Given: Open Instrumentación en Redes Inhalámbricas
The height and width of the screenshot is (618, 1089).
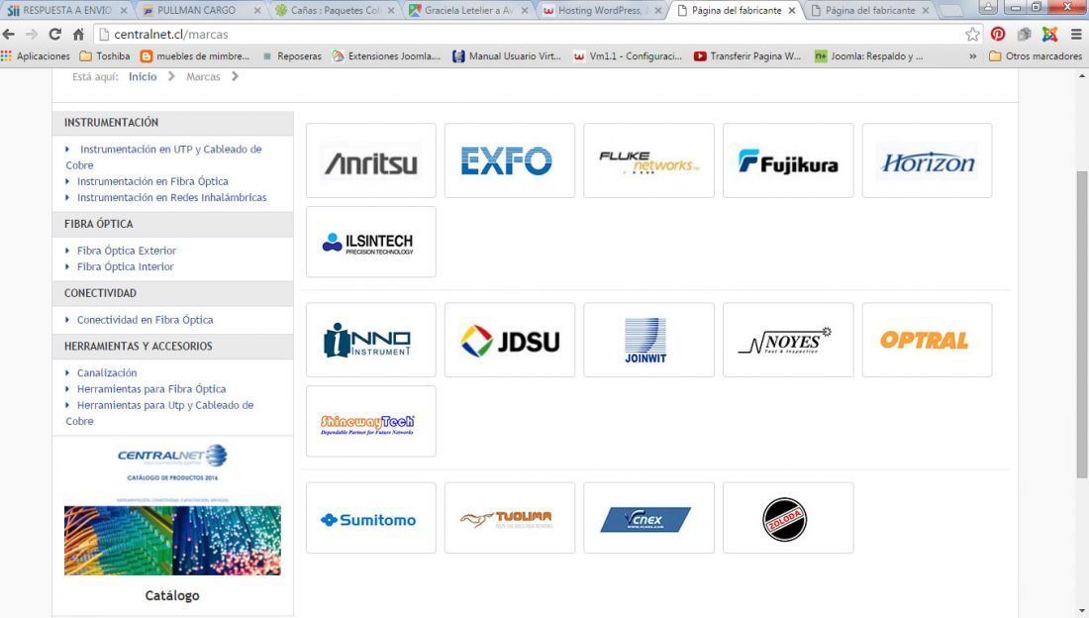Looking at the screenshot, I should [x=171, y=197].
